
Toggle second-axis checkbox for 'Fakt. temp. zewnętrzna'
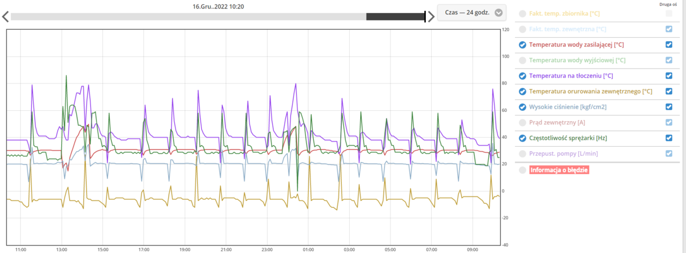pos(669,29)
